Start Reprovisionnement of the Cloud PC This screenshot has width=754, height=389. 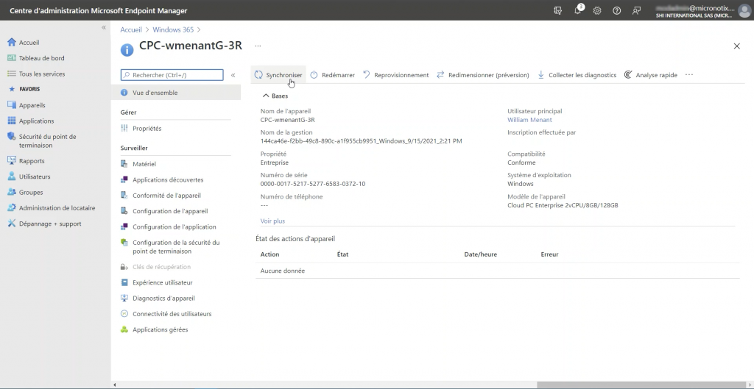395,75
